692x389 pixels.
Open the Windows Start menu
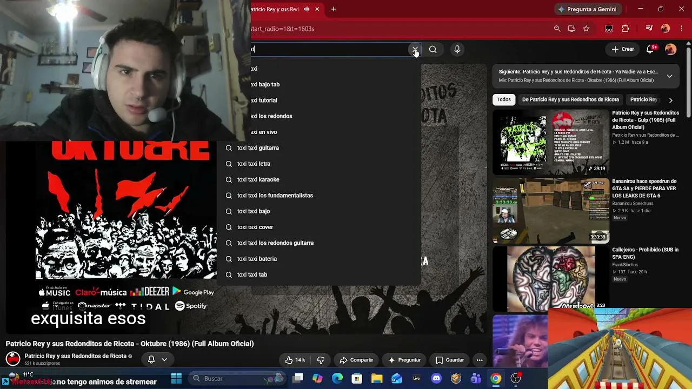pos(176,378)
